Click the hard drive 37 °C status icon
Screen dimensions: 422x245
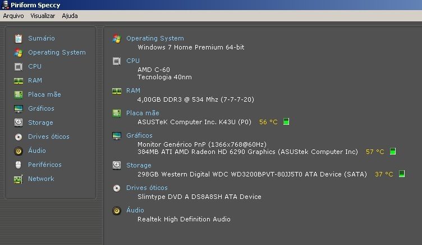pos(402,174)
